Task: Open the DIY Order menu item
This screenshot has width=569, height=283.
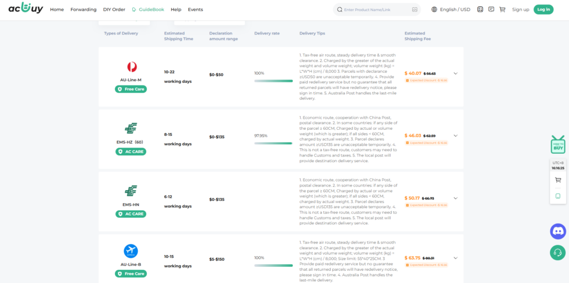Action: click(x=114, y=9)
